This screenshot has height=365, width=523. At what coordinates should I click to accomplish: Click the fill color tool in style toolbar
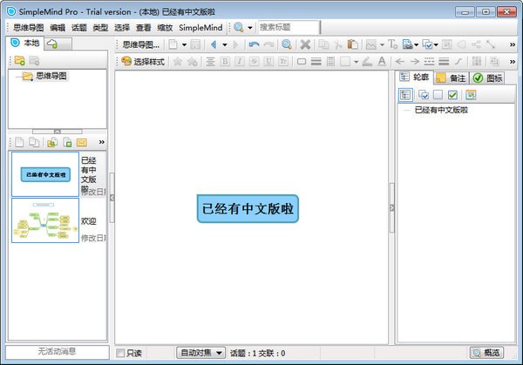point(367,61)
